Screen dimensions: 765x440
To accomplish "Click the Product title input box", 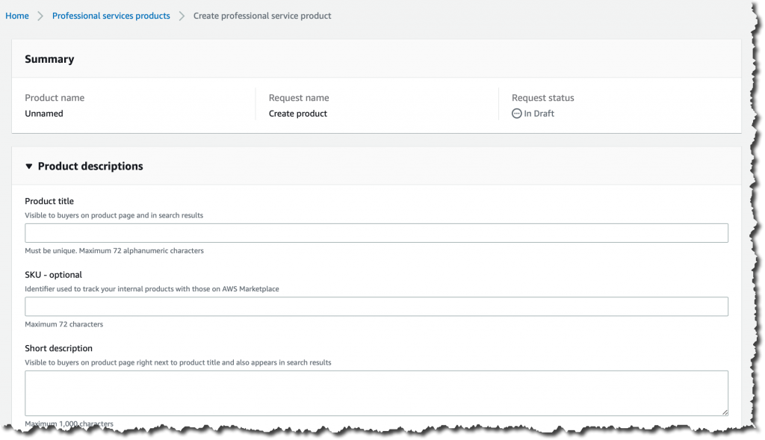I will coord(377,232).
